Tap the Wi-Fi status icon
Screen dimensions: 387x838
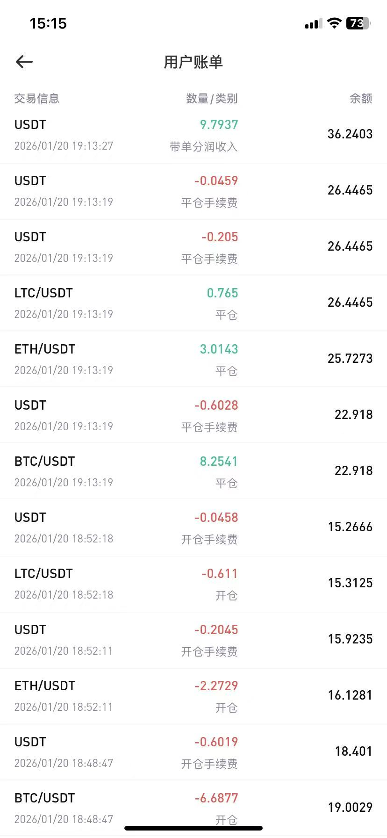[x=334, y=23]
